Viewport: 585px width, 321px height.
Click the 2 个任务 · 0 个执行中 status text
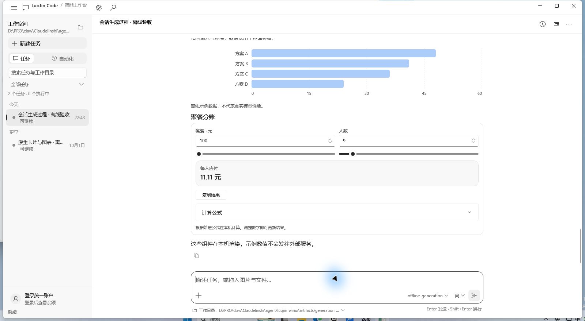[x=29, y=94]
